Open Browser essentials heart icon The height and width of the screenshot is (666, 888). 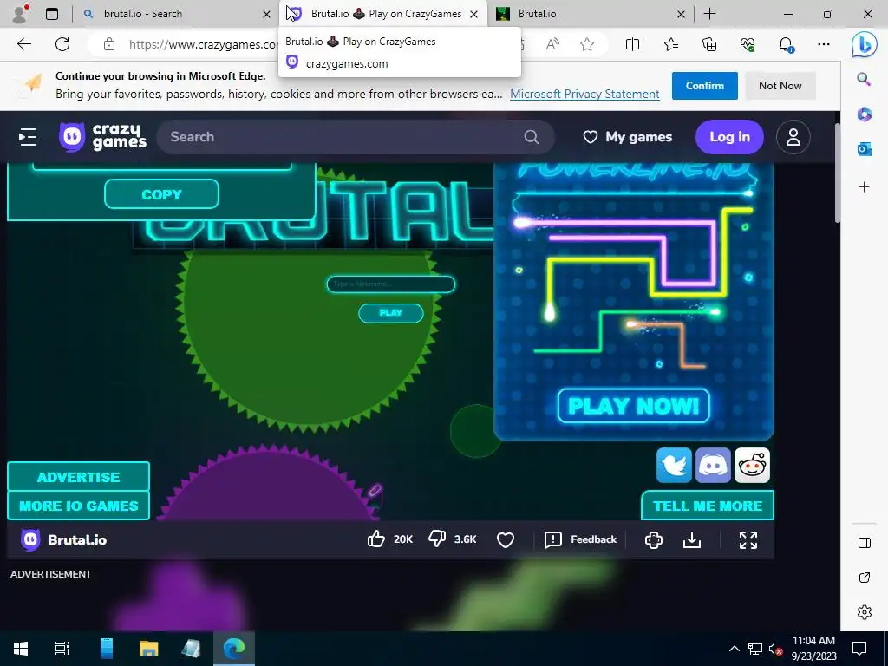click(748, 44)
